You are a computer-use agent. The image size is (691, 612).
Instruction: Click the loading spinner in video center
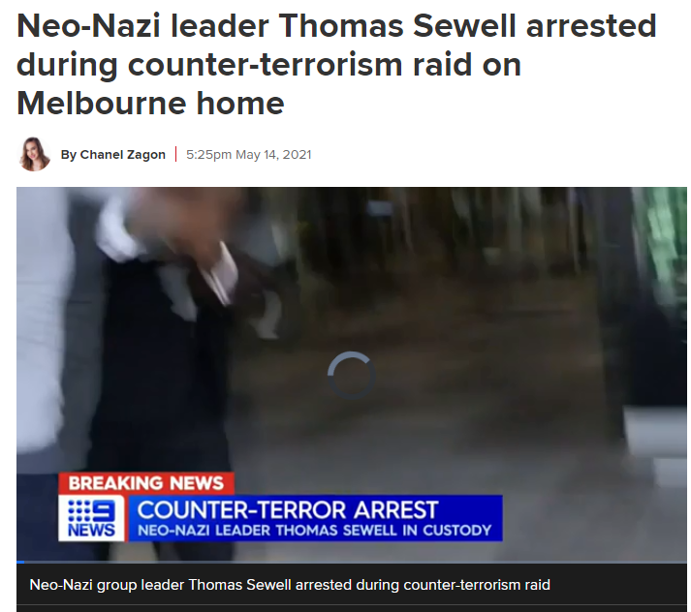pos(351,375)
